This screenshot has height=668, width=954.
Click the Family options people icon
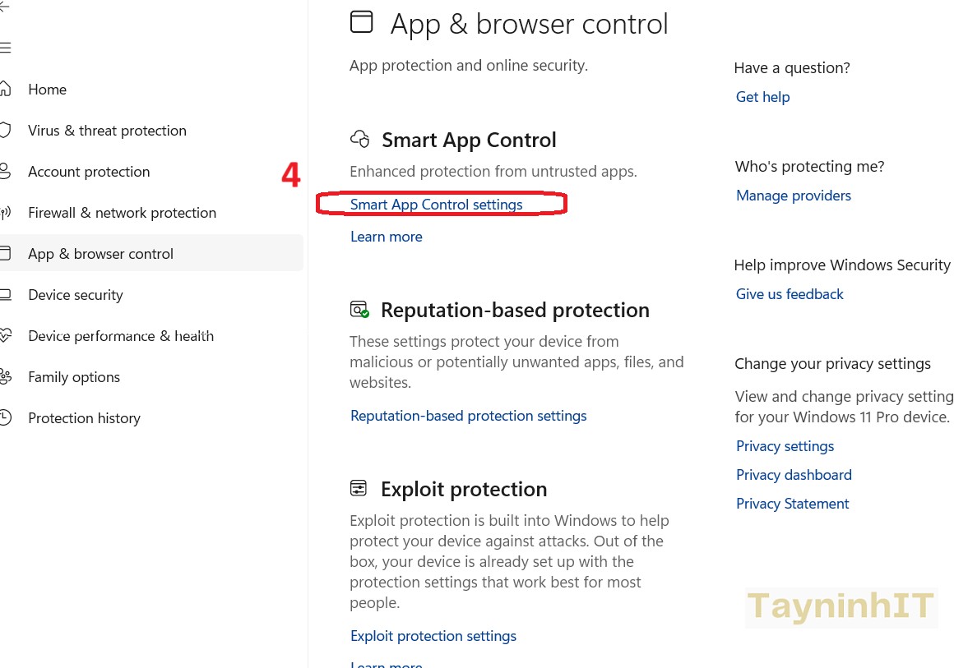(x=6, y=376)
